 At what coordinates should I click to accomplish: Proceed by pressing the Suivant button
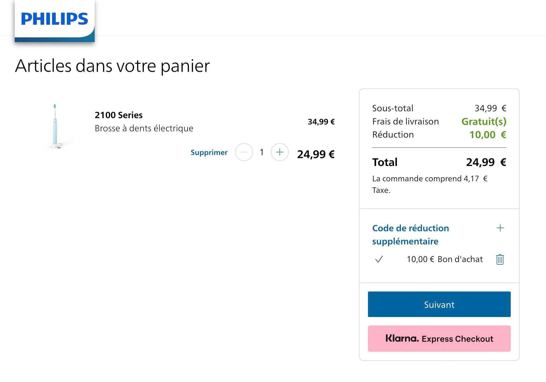(439, 304)
